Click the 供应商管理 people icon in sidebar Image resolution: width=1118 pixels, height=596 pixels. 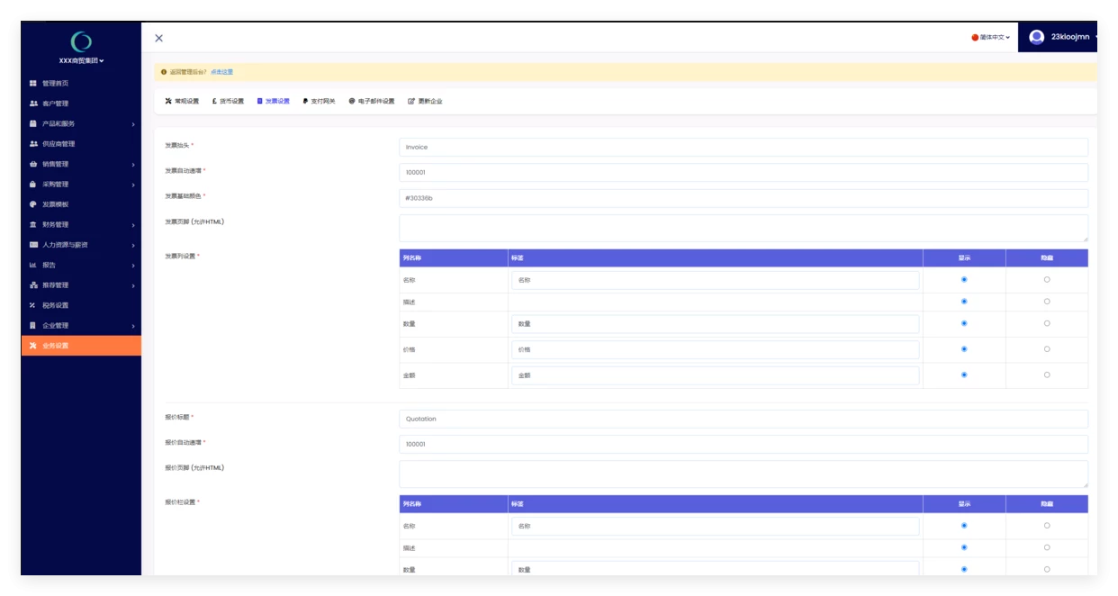pyautogui.click(x=33, y=144)
